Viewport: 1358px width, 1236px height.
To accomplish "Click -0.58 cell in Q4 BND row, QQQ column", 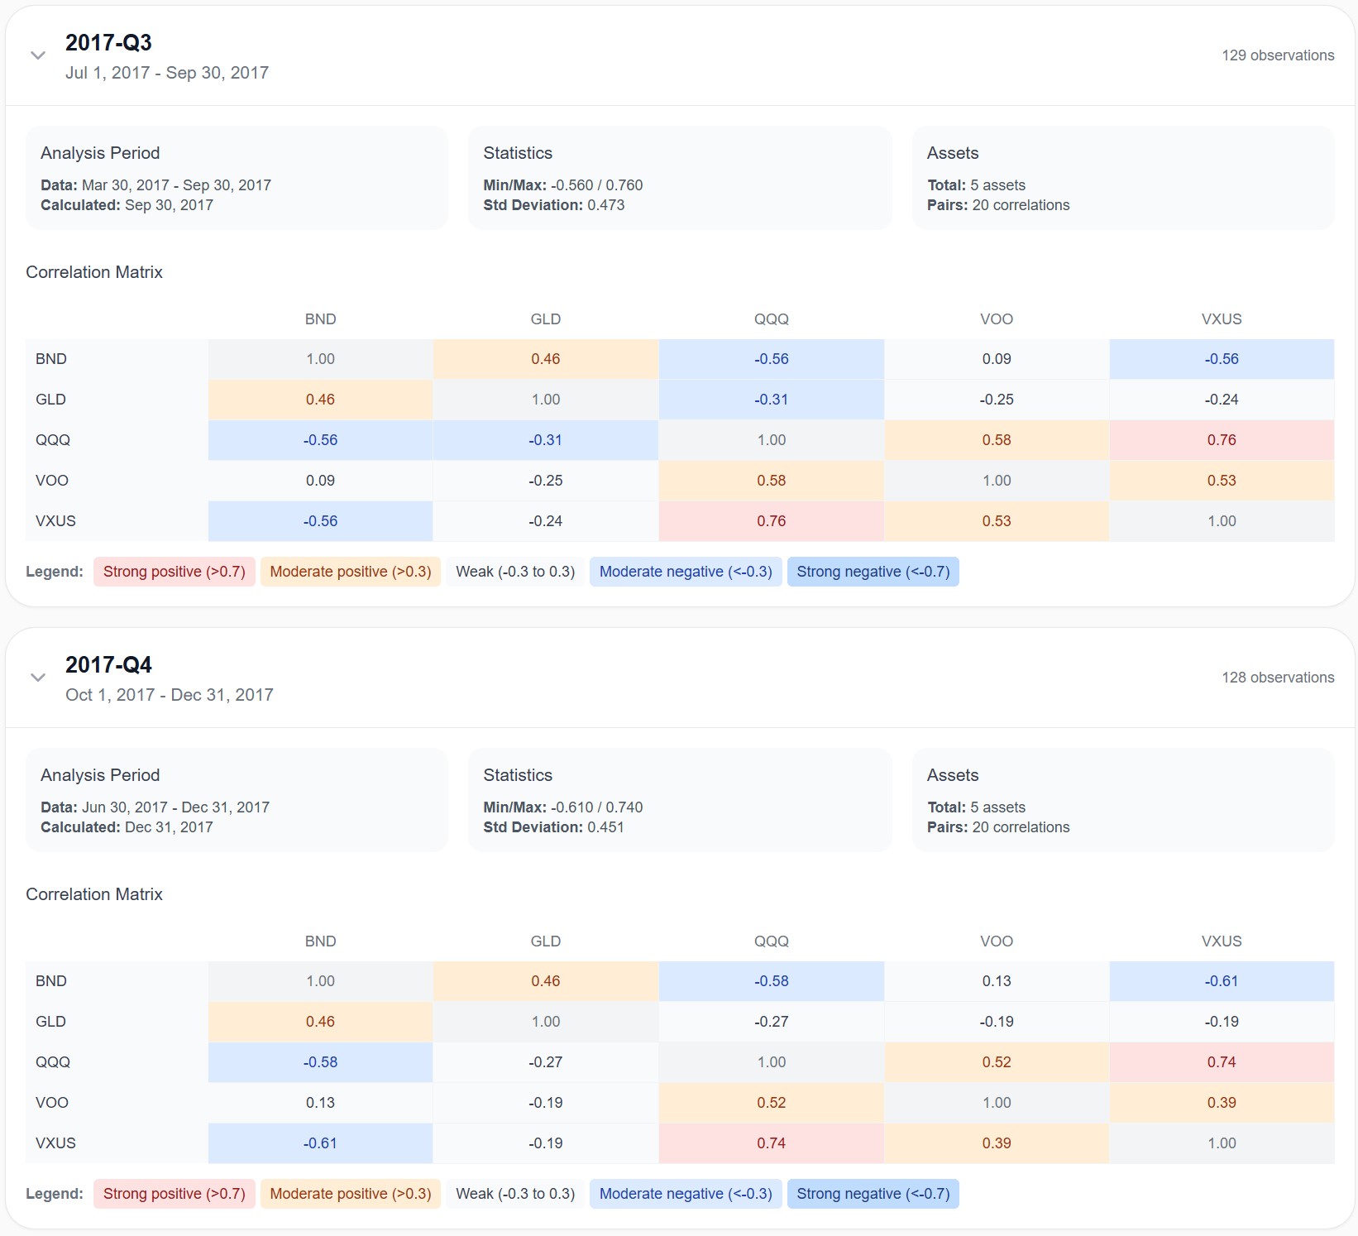I will 772,981.
